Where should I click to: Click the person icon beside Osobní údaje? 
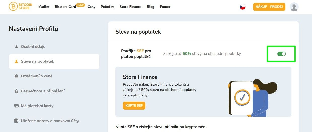(x=16, y=47)
